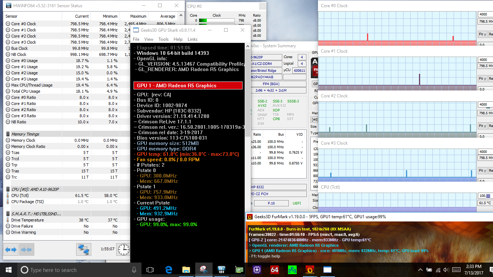Click the GPU temp 61.0°C line in GPU Shark
Image resolution: width=493 pixels, height=277 pixels.
186,154
